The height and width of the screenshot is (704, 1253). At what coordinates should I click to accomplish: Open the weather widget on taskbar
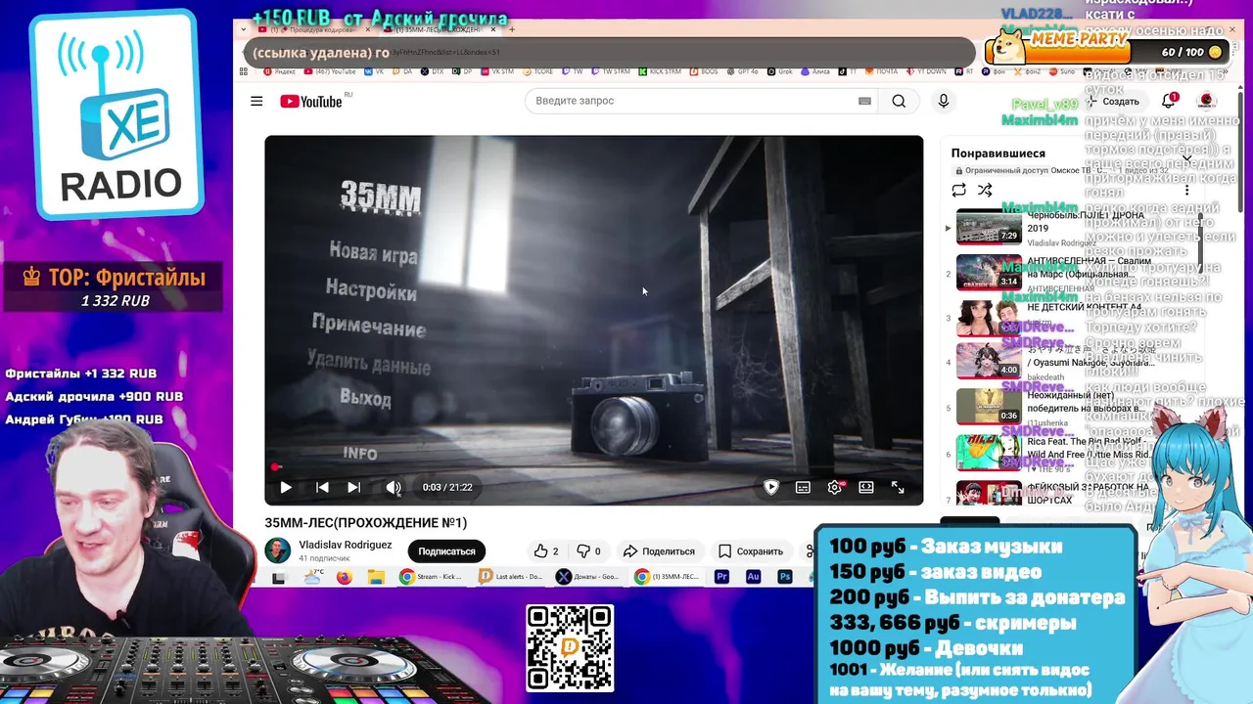click(312, 577)
